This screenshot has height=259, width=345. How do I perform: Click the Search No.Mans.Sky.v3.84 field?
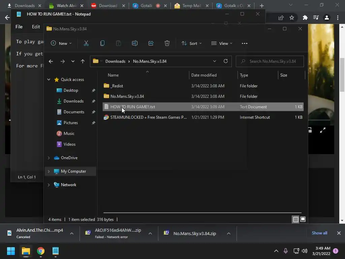pyautogui.click(x=270, y=61)
